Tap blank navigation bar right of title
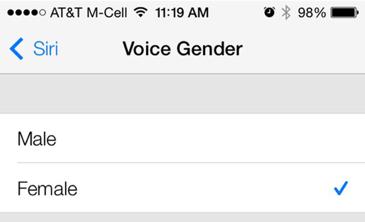Screen dimensions: 365x222 302,49
